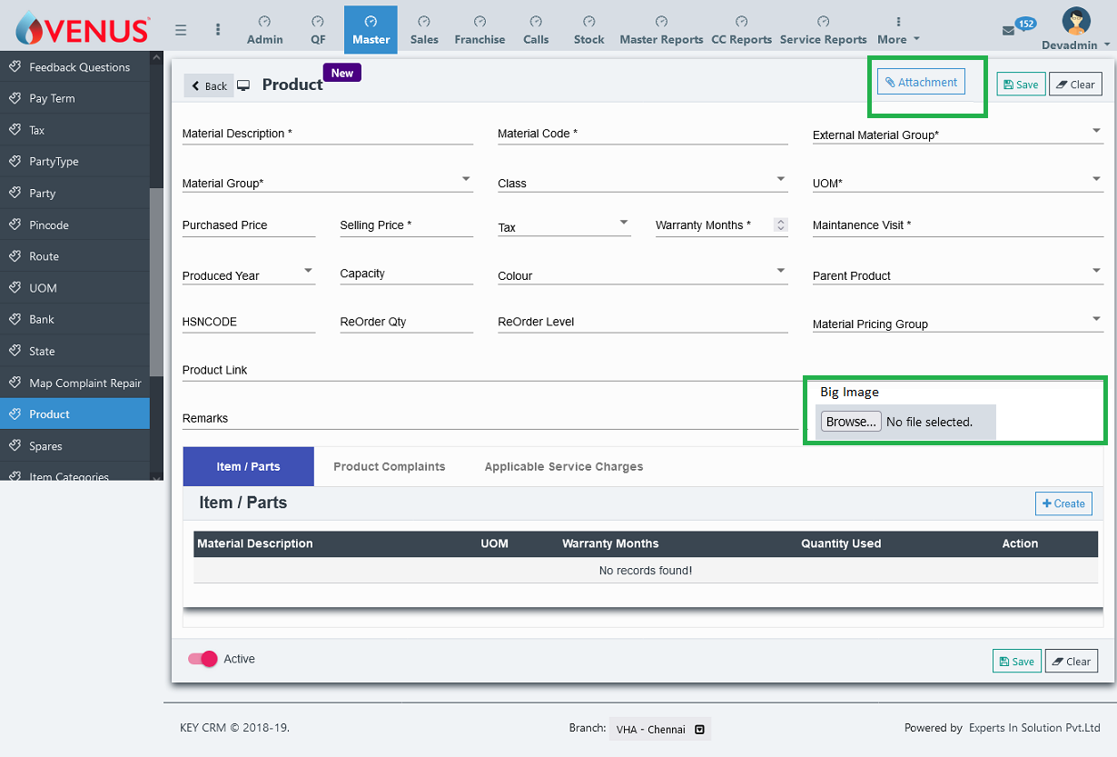Select Applicable Service Charges tab
The height and width of the screenshot is (757, 1117).
coord(563,466)
